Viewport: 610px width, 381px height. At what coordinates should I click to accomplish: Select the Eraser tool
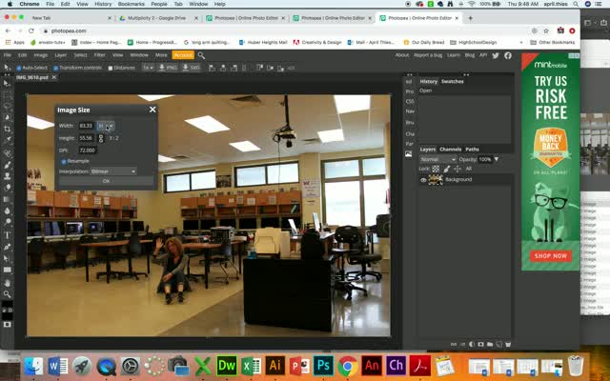7,188
